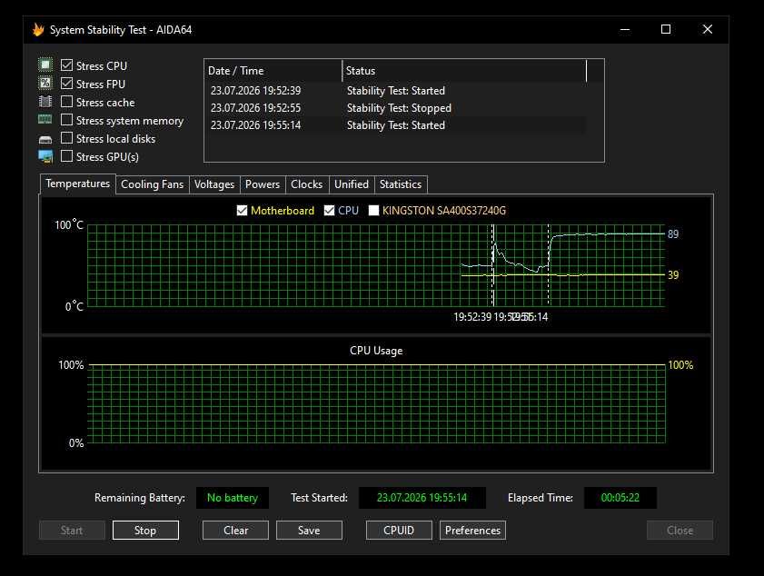The image size is (764, 576).
Task: Save the stability test results
Action: (x=310, y=531)
